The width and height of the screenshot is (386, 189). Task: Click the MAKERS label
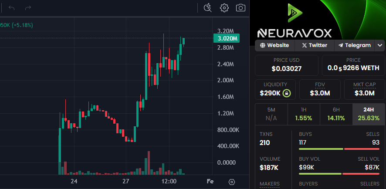click(x=270, y=184)
